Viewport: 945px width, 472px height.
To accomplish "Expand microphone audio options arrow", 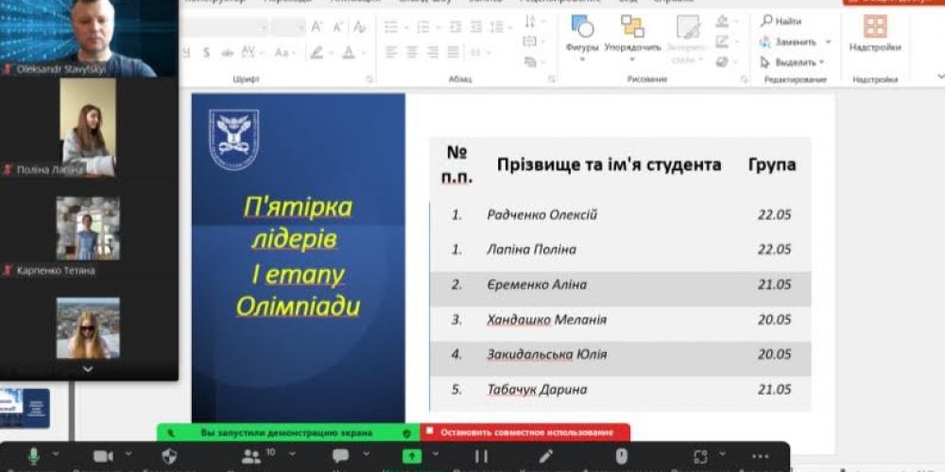I will coord(56,455).
